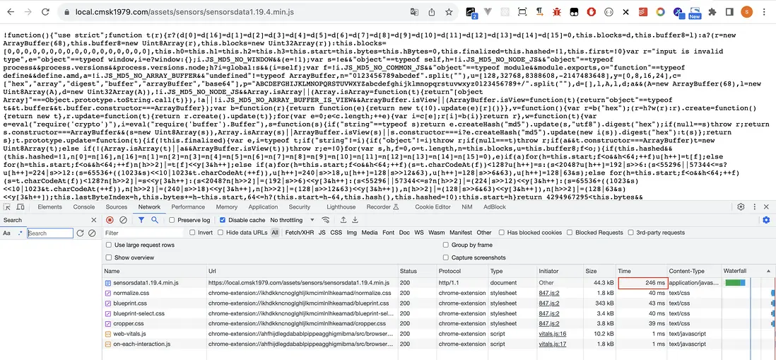Switch to the Sources tab
The height and width of the screenshot is (360, 776).
click(x=117, y=207)
